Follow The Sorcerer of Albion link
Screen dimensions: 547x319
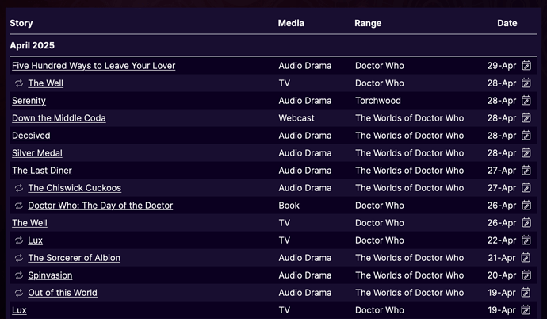pyautogui.click(x=75, y=258)
